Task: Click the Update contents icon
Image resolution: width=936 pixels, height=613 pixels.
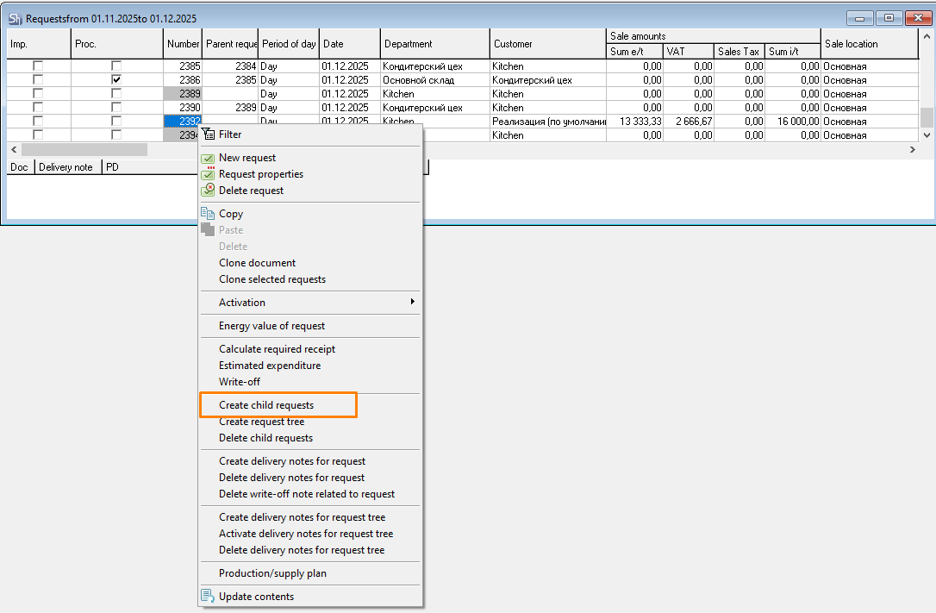Action: tap(208, 597)
